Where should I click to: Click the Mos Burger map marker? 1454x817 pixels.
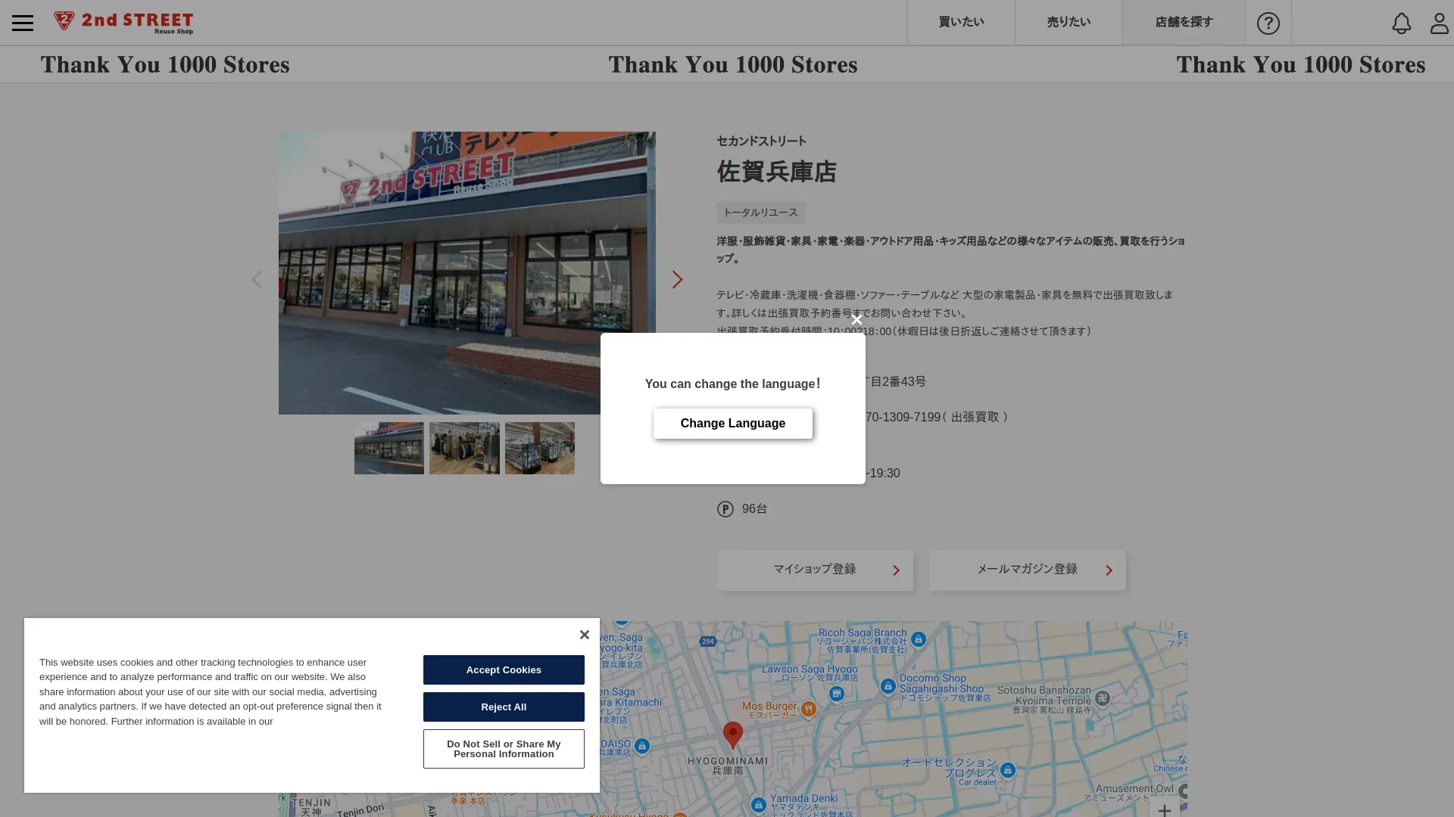click(809, 709)
